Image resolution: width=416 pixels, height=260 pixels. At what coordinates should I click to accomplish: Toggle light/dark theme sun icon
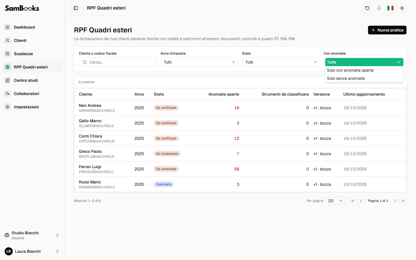click(402, 8)
